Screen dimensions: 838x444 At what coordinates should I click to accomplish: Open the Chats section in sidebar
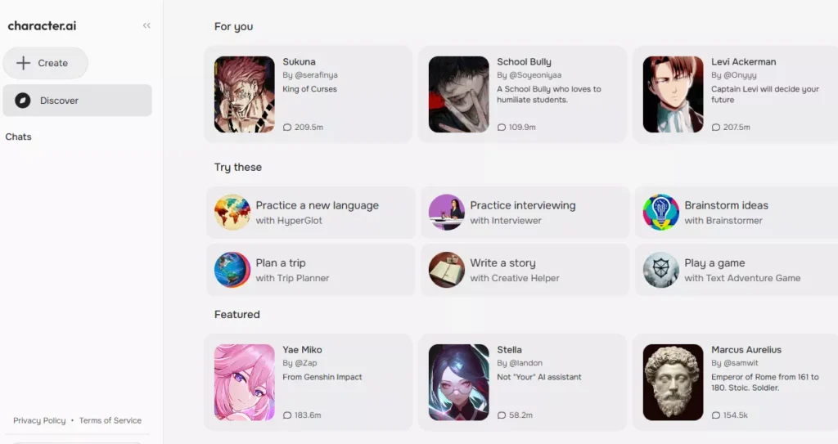(18, 137)
